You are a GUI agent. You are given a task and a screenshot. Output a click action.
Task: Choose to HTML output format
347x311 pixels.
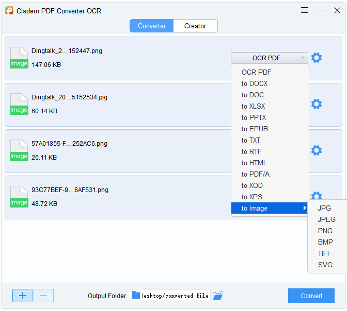(270, 163)
